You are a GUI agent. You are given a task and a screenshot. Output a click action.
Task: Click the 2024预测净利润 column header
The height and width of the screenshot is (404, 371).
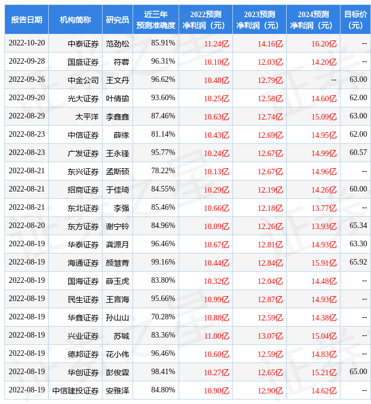[x=313, y=19]
